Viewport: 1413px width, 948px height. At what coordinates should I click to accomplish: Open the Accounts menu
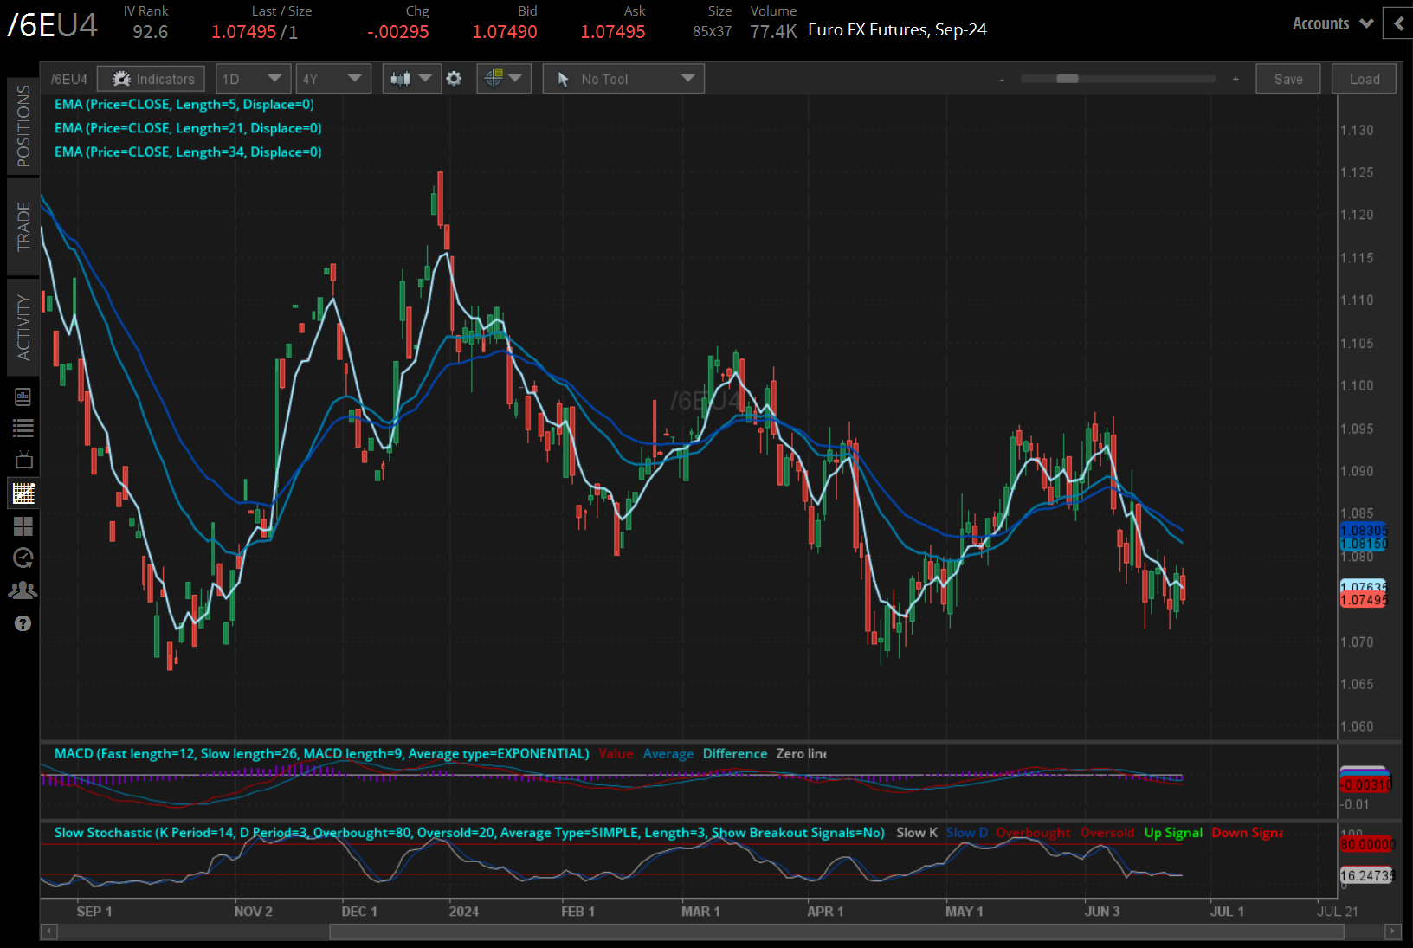(x=1332, y=23)
